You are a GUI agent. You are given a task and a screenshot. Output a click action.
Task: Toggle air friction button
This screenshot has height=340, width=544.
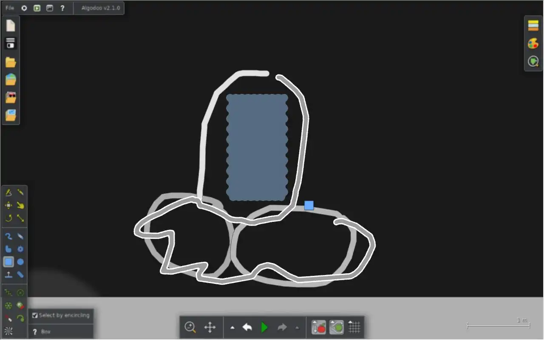coord(336,327)
